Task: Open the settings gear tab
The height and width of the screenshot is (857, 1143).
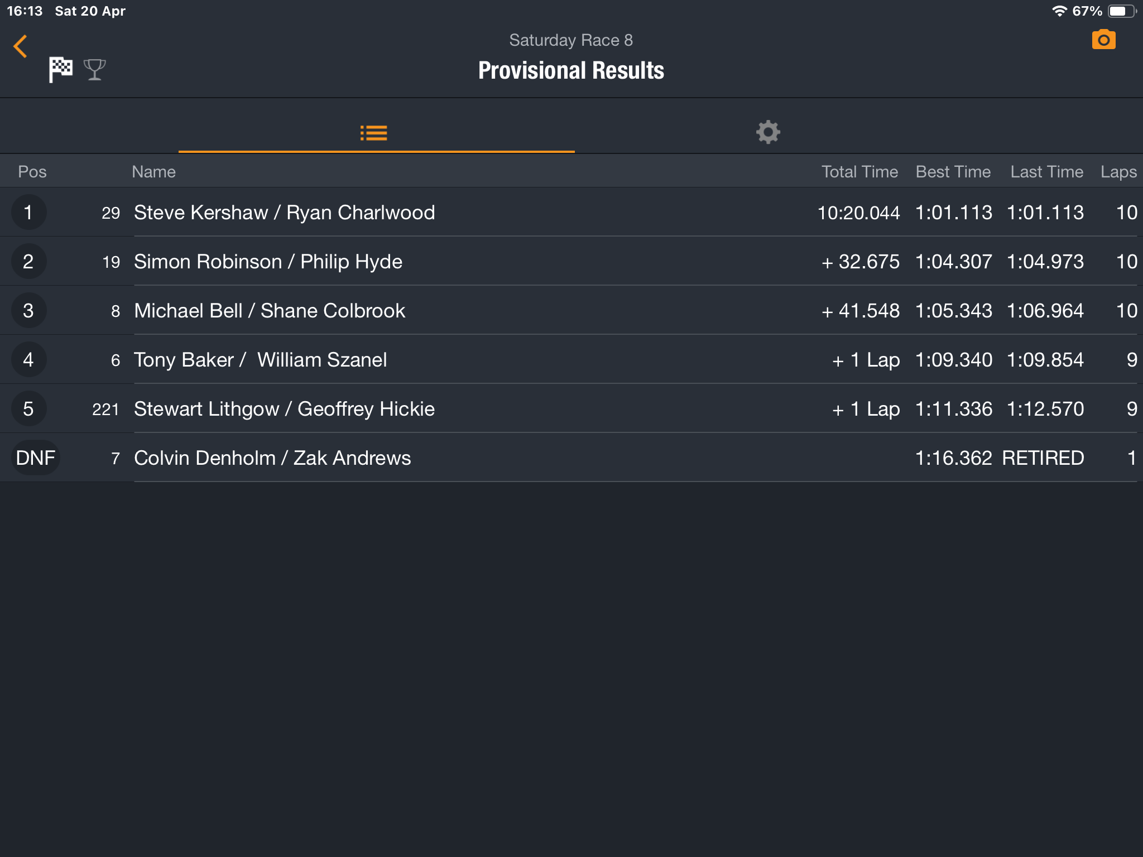Action: 768,133
